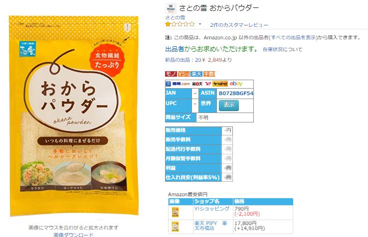Click the blue 楽天 badge
The height and width of the screenshot is (237, 368).
196,74
